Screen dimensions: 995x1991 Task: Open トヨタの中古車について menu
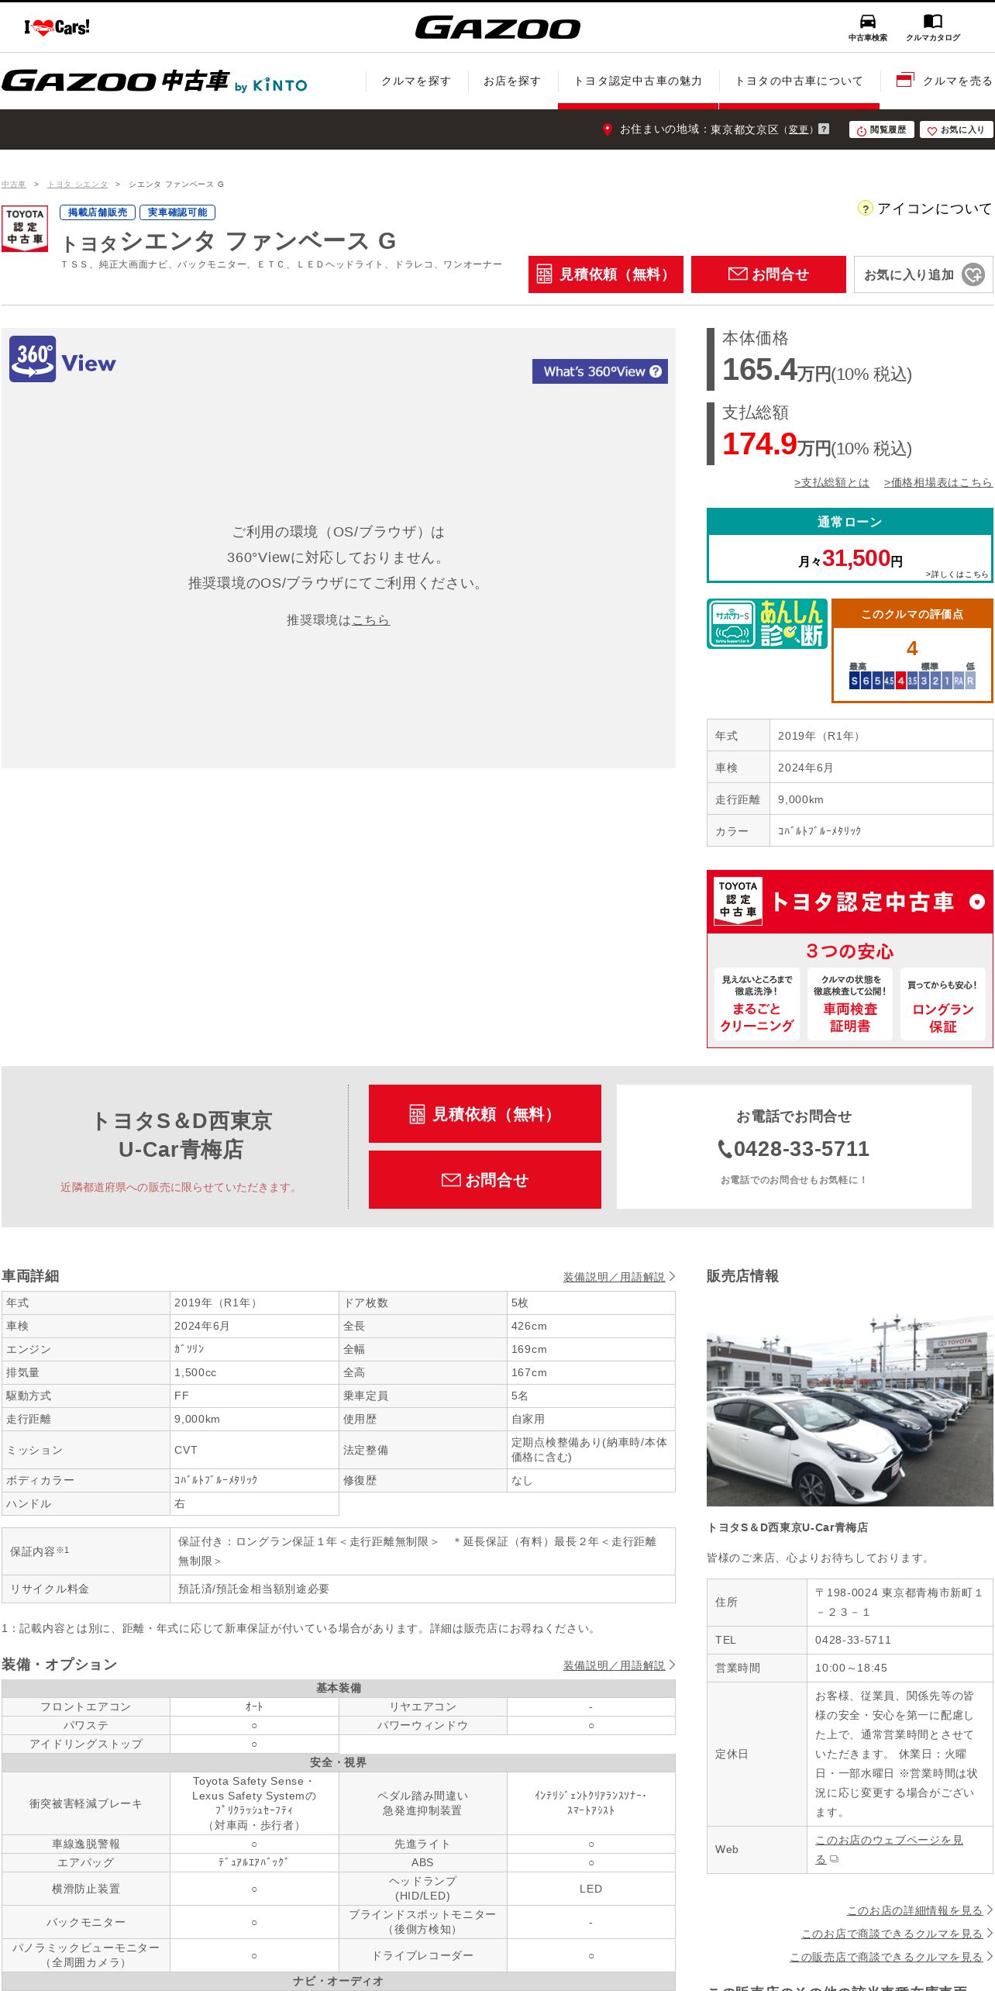click(x=799, y=81)
